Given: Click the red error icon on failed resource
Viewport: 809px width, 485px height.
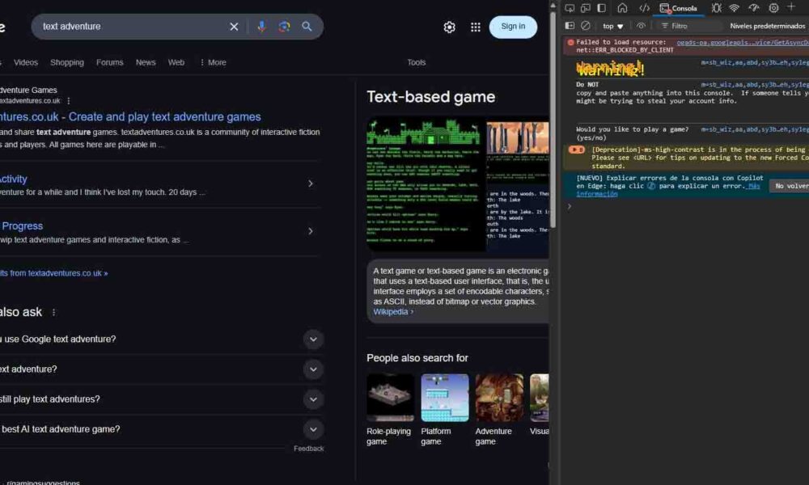Looking at the screenshot, I should click(570, 43).
